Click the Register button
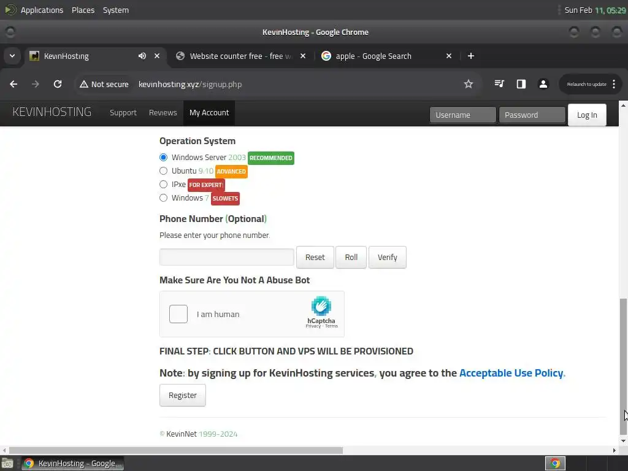The image size is (628, 471). (183, 396)
